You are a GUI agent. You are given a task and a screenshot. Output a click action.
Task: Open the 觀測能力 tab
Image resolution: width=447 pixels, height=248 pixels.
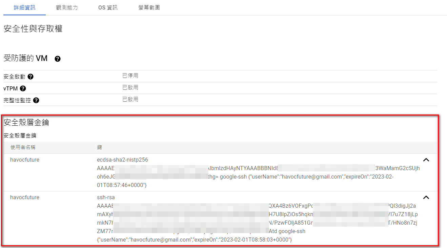coord(67,7)
